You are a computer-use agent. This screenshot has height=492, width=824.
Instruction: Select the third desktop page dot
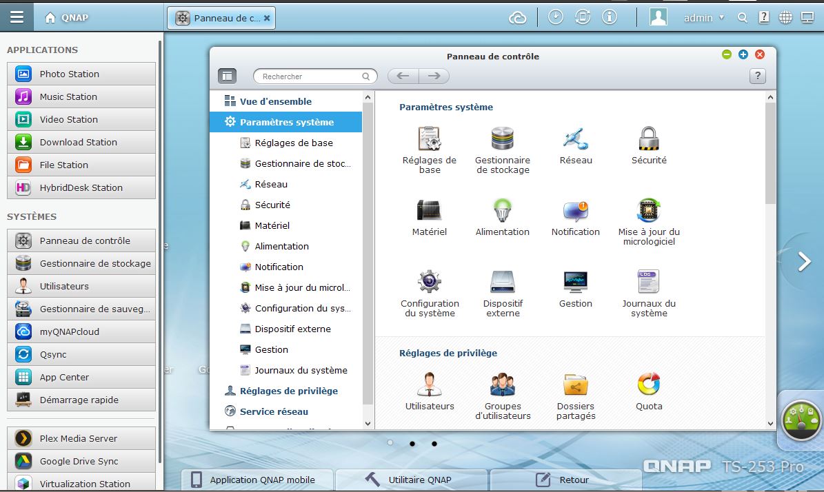point(434,444)
